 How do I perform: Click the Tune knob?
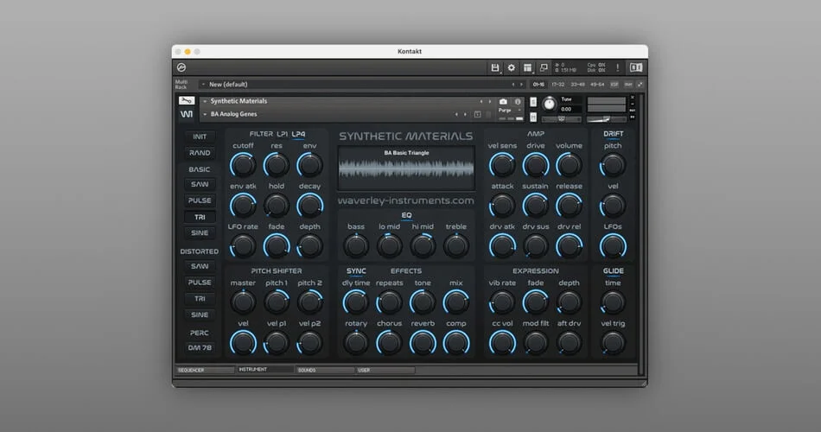[549, 104]
